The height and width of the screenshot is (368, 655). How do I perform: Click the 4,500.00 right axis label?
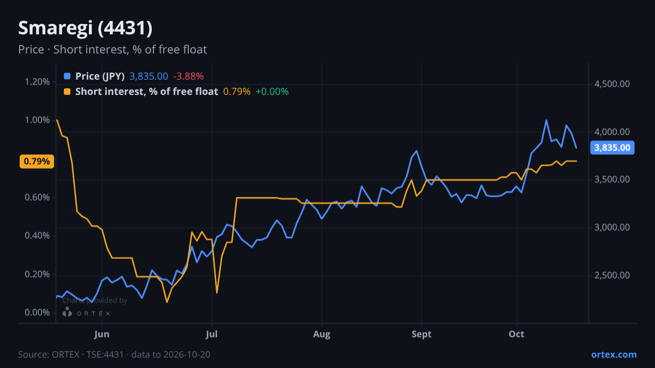613,84
